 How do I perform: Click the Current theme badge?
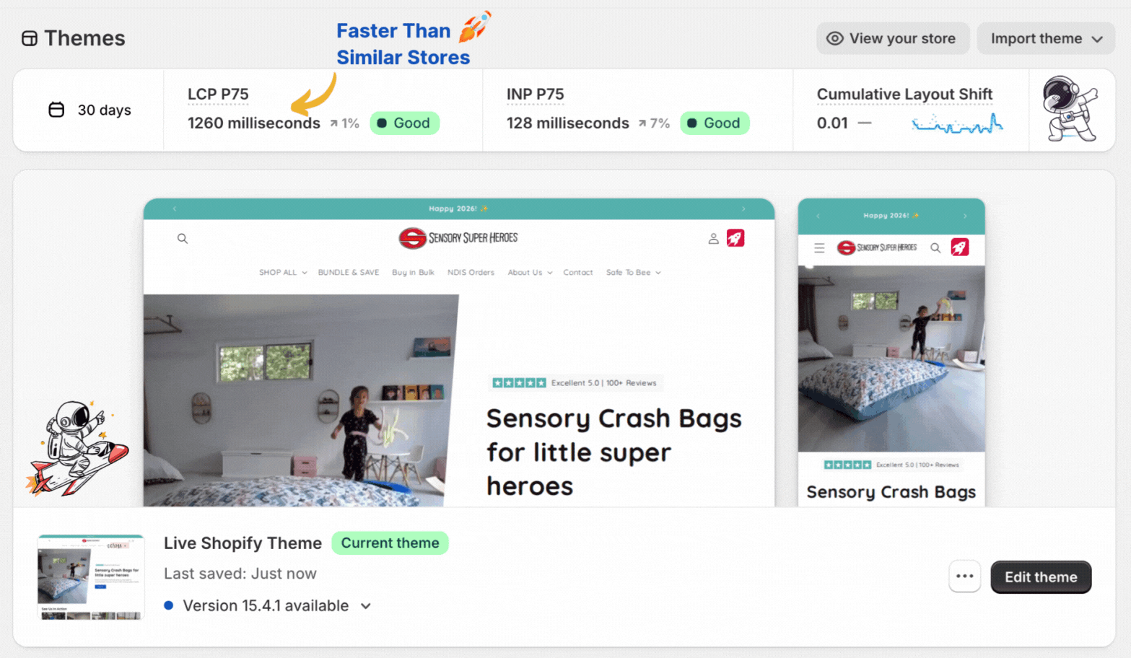point(390,543)
